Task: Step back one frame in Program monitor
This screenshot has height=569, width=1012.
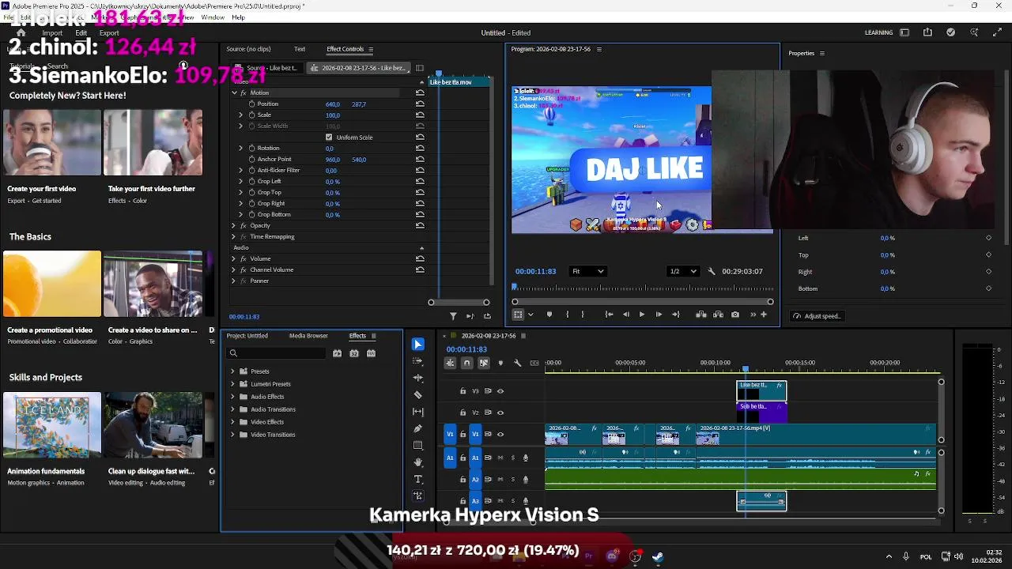Action: tap(626, 315)
